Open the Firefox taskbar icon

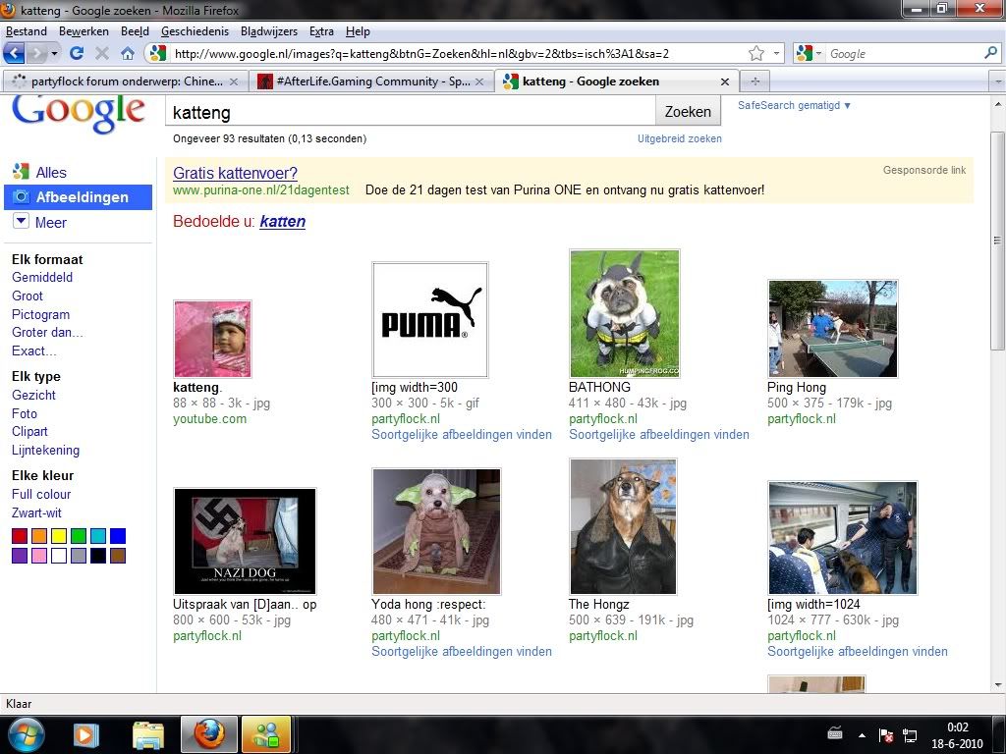coord(208,734)
